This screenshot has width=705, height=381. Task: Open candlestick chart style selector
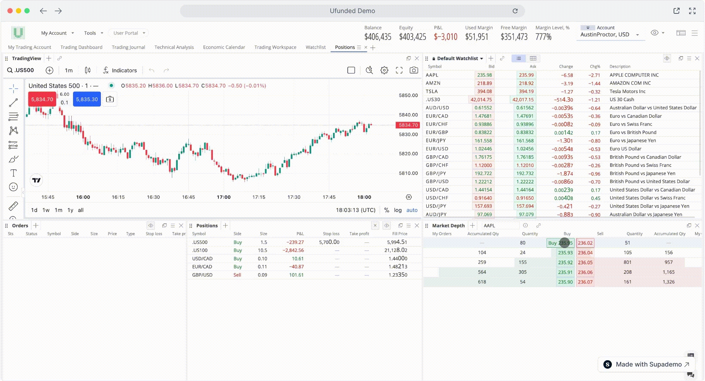point(88,70)
